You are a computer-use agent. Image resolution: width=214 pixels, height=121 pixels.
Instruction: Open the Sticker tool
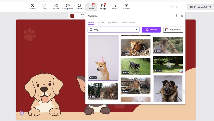(79, 7)
